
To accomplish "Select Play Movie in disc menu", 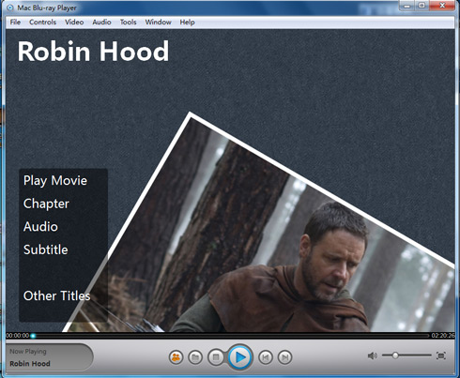I will 55,181.
